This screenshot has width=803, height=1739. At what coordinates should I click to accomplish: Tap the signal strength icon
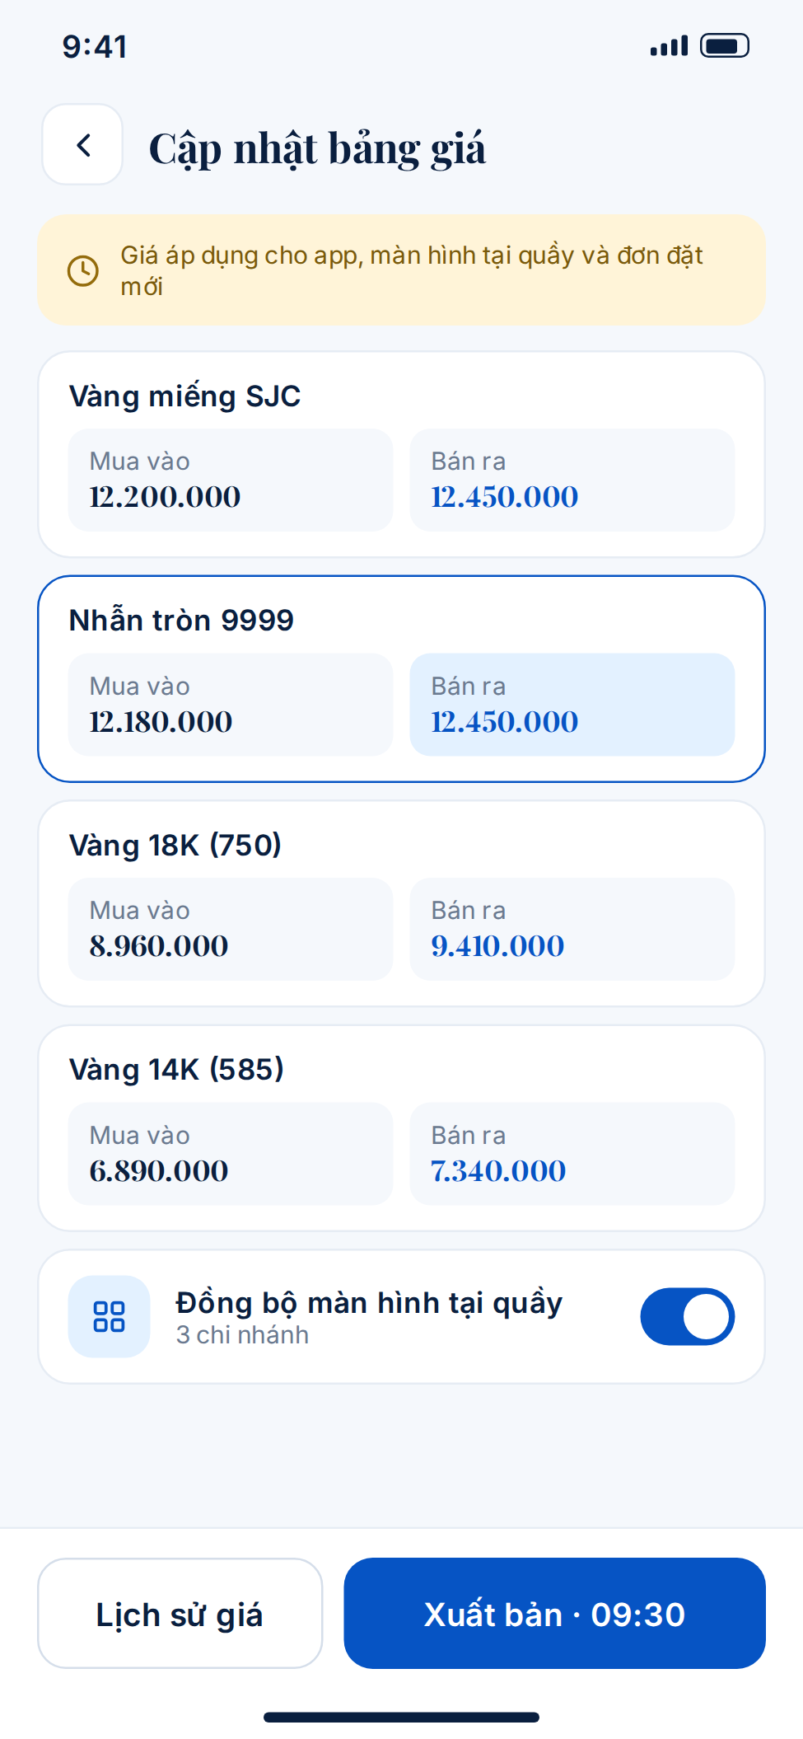point(669,46)
